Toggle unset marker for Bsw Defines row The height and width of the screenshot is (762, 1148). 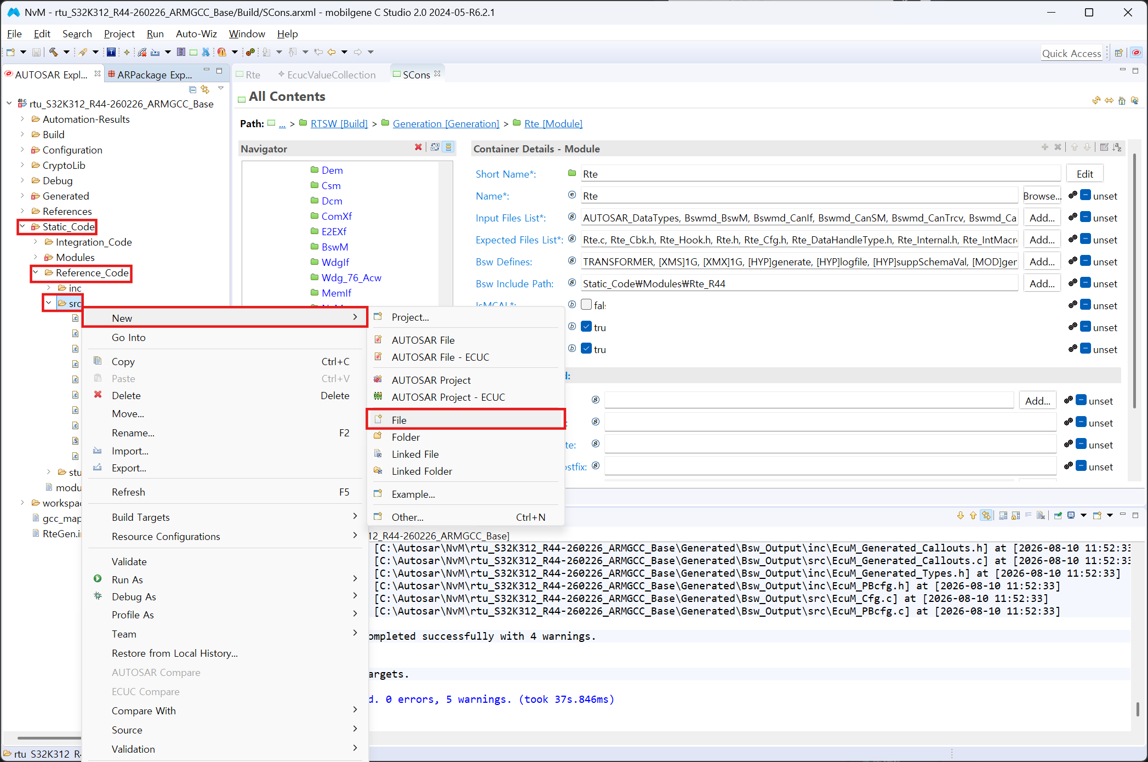1086,261
